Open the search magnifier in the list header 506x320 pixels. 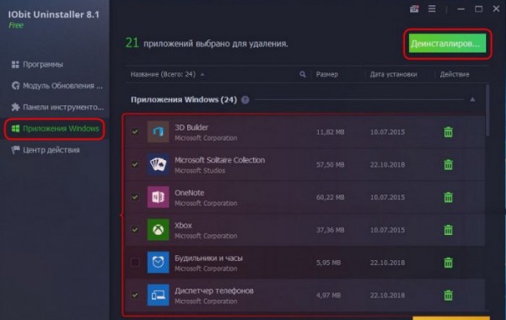tap(303, 74)
